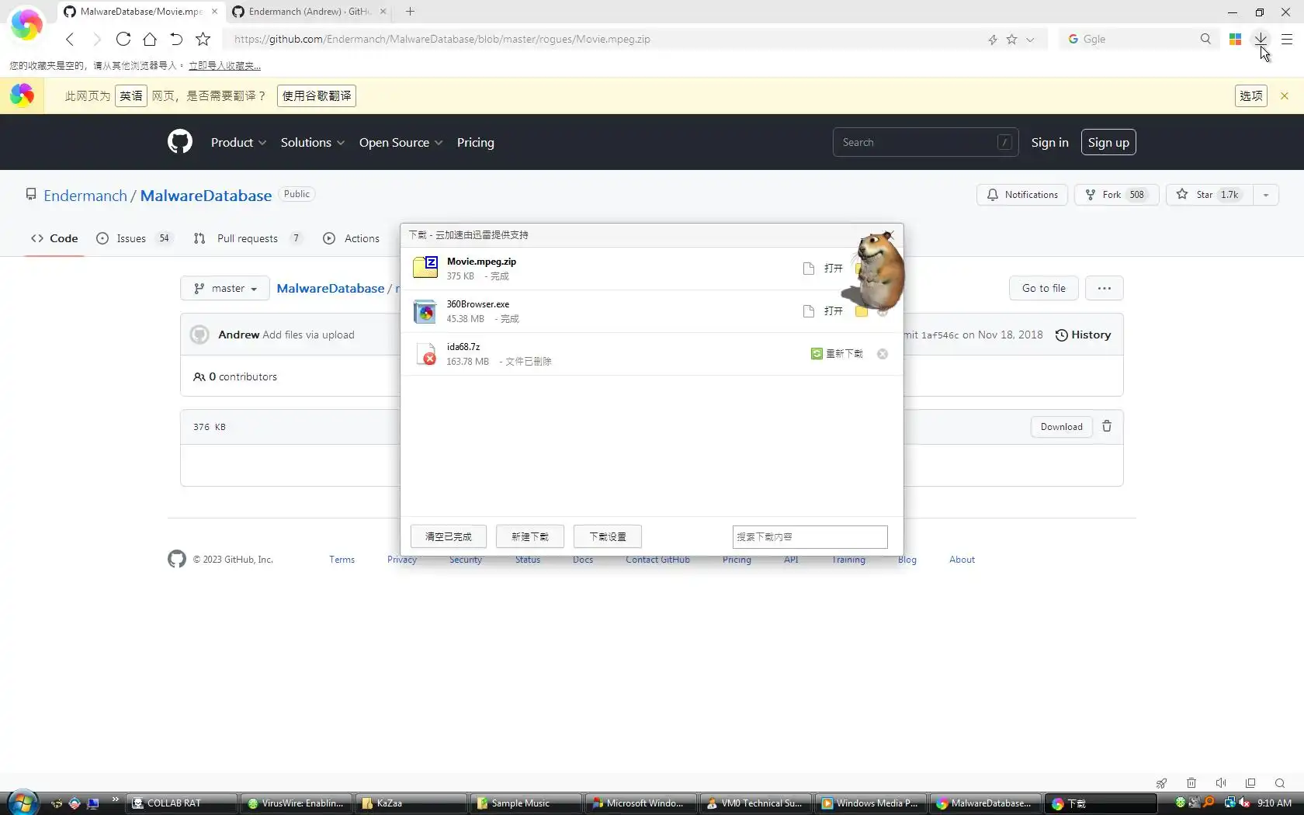Viewport: 1304px width, 815px height.
Task: Open the master branch dropdown
Action: [225, 288]
